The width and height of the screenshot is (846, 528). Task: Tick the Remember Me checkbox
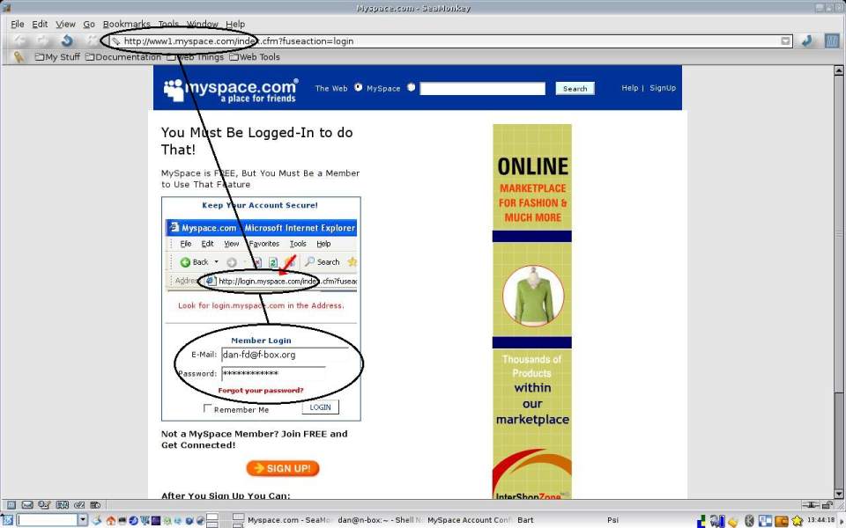pyautogui.click(x=208, y=409)
